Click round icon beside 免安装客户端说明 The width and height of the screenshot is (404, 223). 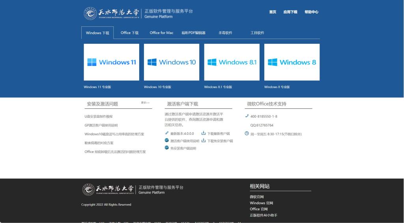click(x=167, y=148)
